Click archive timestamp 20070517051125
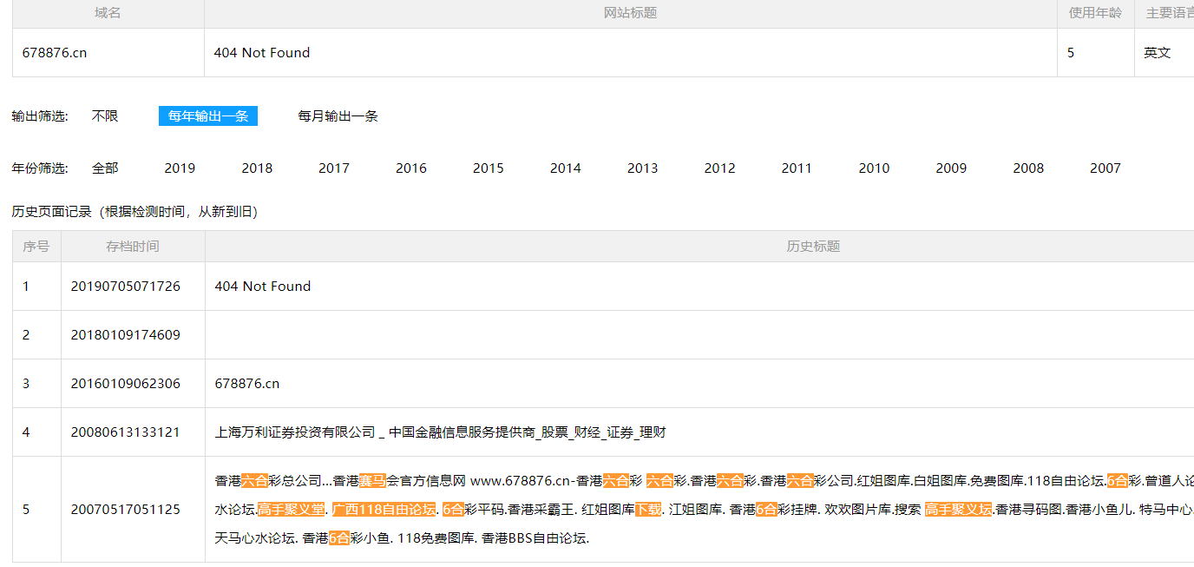This screenshot has width=1194, height=567. (x=127, y=510)
